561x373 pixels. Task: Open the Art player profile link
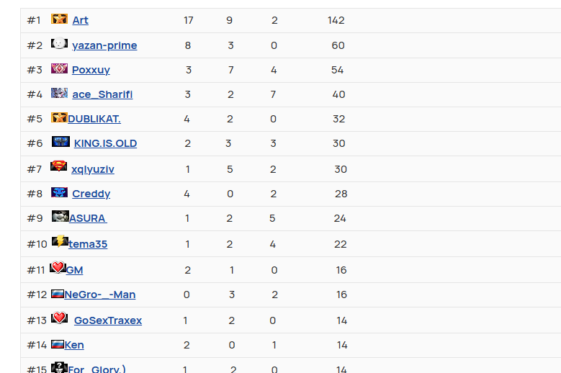click(x=80, y=20)
